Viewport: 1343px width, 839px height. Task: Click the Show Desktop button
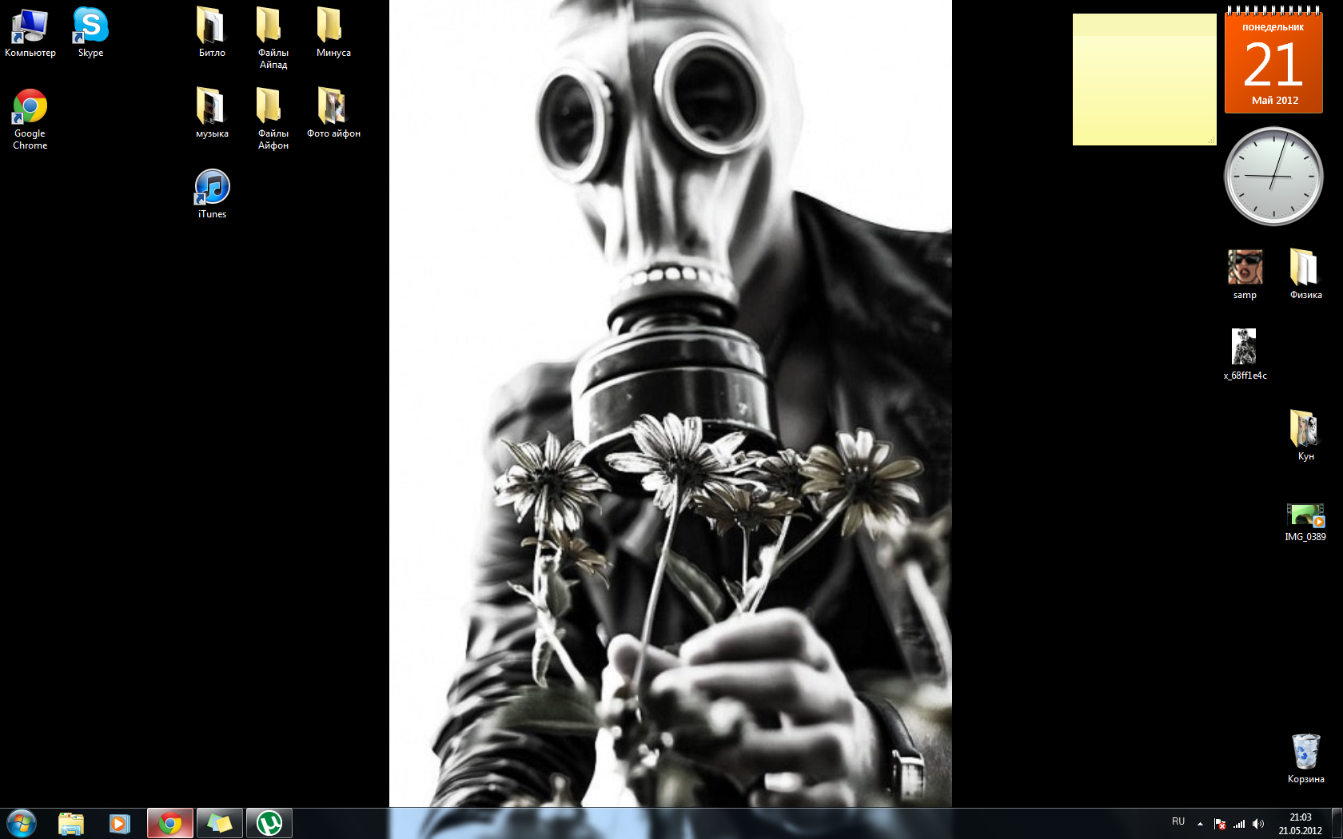1337,823
